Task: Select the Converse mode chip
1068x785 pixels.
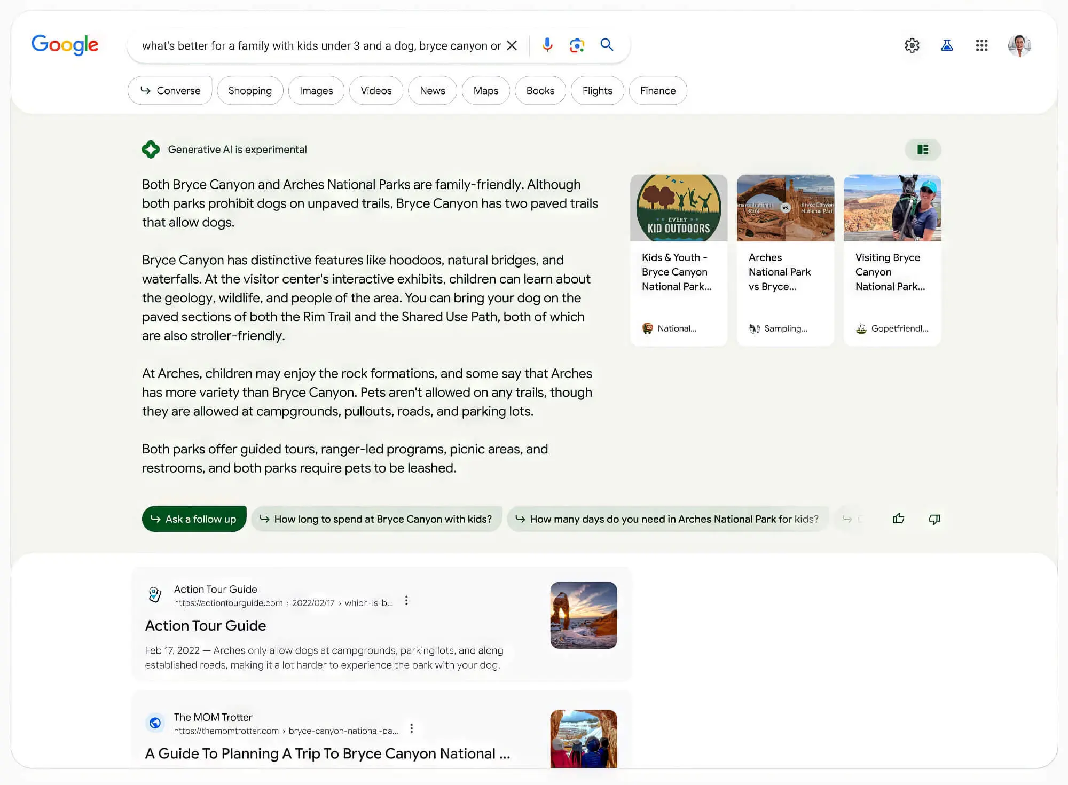Action: 170,90
